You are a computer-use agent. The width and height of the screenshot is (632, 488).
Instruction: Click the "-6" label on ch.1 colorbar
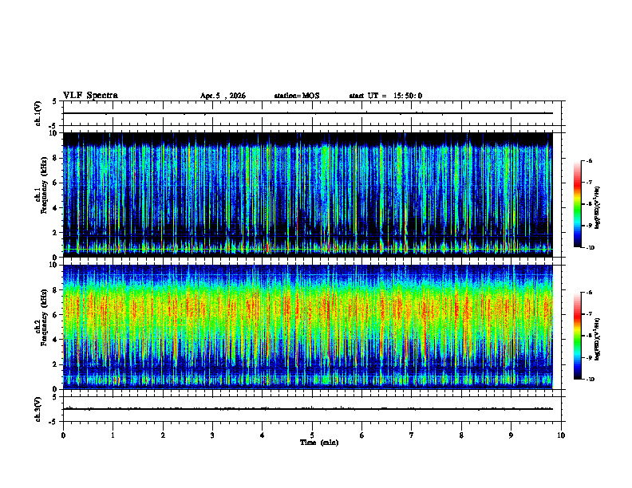[x=589, y=160]
